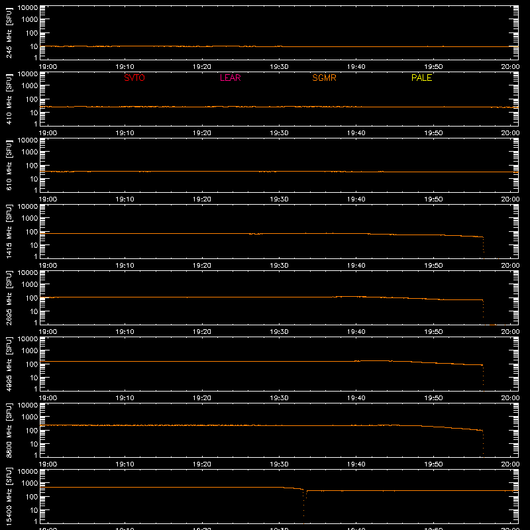Screen dimensions: 530x530
Task: Click the red SVTO station label
Action: [x=134, y=78]
